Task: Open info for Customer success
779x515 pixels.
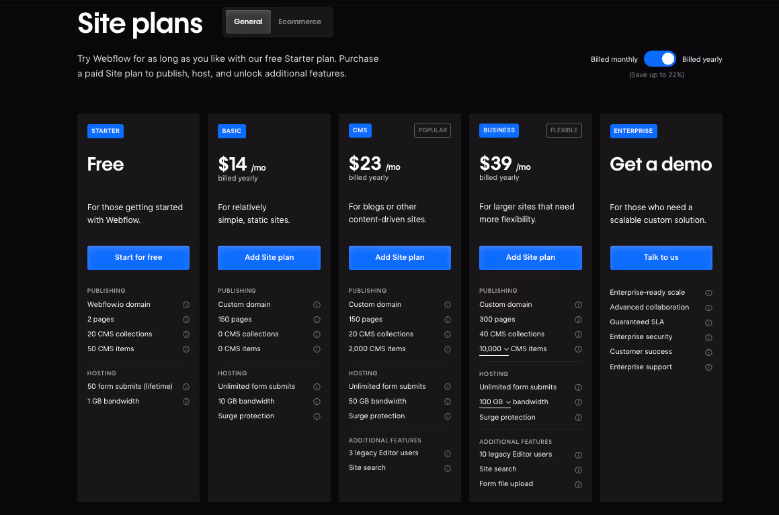Action: tap(708, 353)
